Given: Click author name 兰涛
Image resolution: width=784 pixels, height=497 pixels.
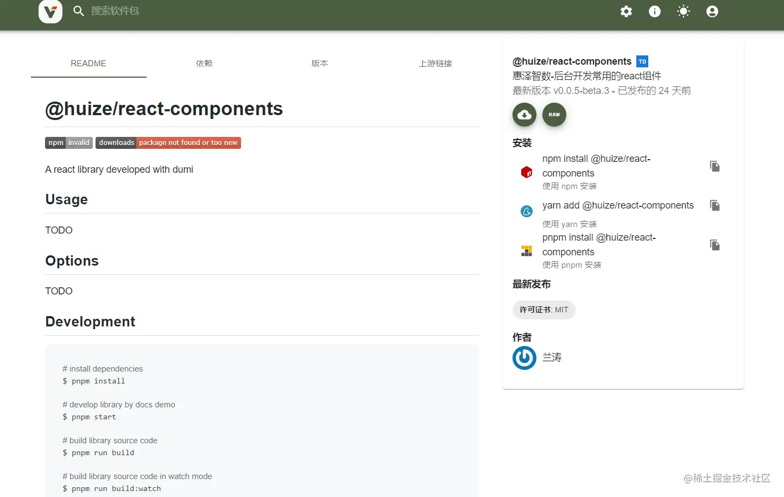Looking at the screenshot, I should coord(552,357).
